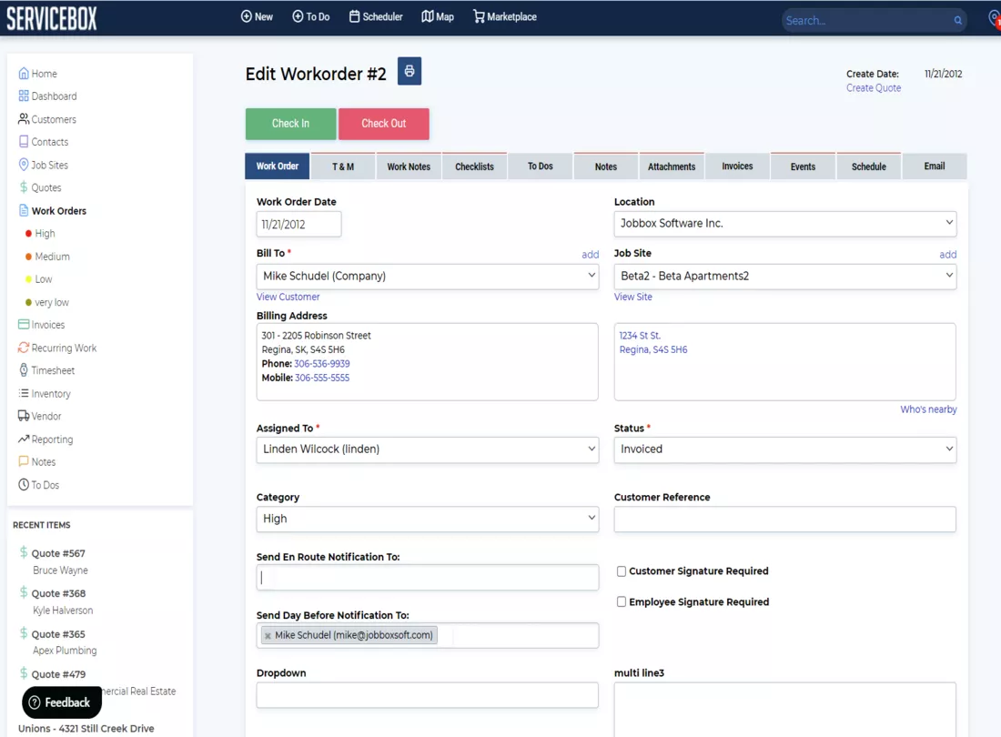Click the green Check In button

point(290,124)
